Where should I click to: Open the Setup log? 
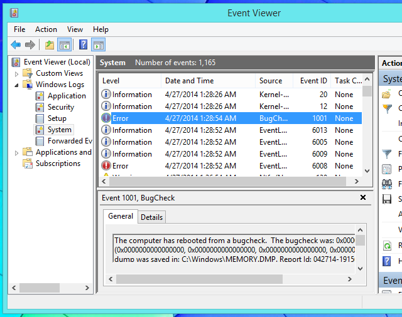[x=57, y=118]
